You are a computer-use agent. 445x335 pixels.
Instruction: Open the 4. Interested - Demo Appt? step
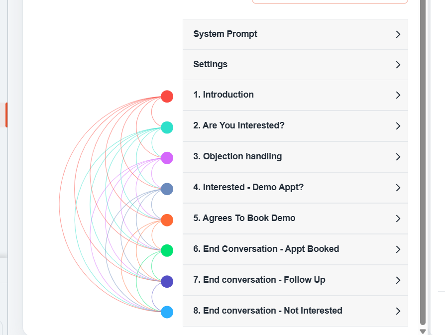pyautogui.click(x=295, y=187)
